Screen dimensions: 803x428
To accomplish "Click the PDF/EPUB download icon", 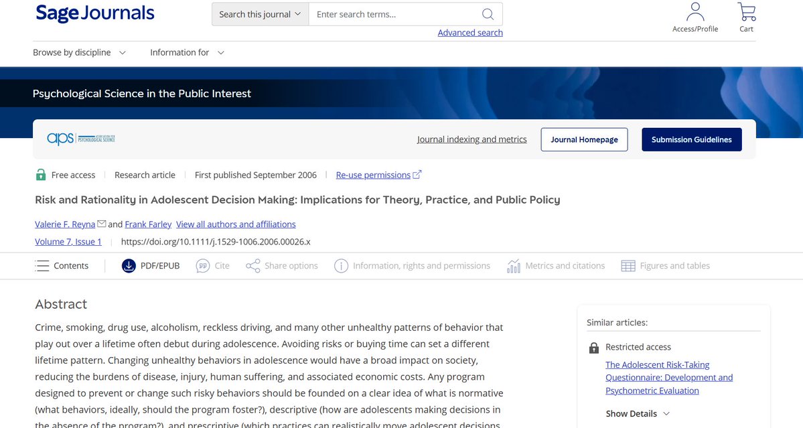I will tap(129, 266).
